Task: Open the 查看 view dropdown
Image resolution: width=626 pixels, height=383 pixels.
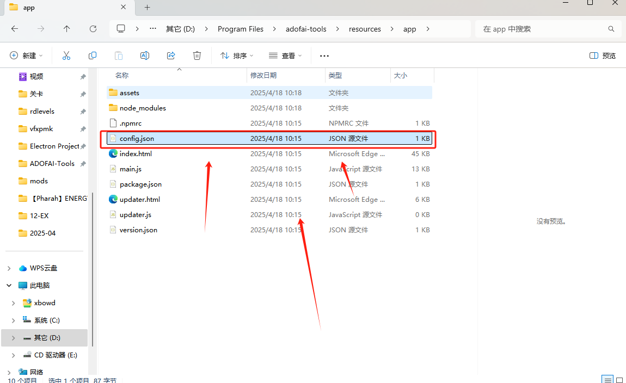Action: [285, 55]
